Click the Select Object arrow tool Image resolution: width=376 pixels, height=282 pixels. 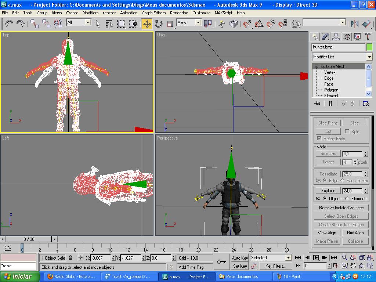click(98, 24)
